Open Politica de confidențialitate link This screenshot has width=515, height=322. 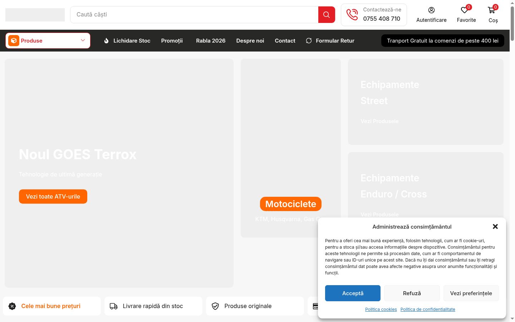[428, 309]
